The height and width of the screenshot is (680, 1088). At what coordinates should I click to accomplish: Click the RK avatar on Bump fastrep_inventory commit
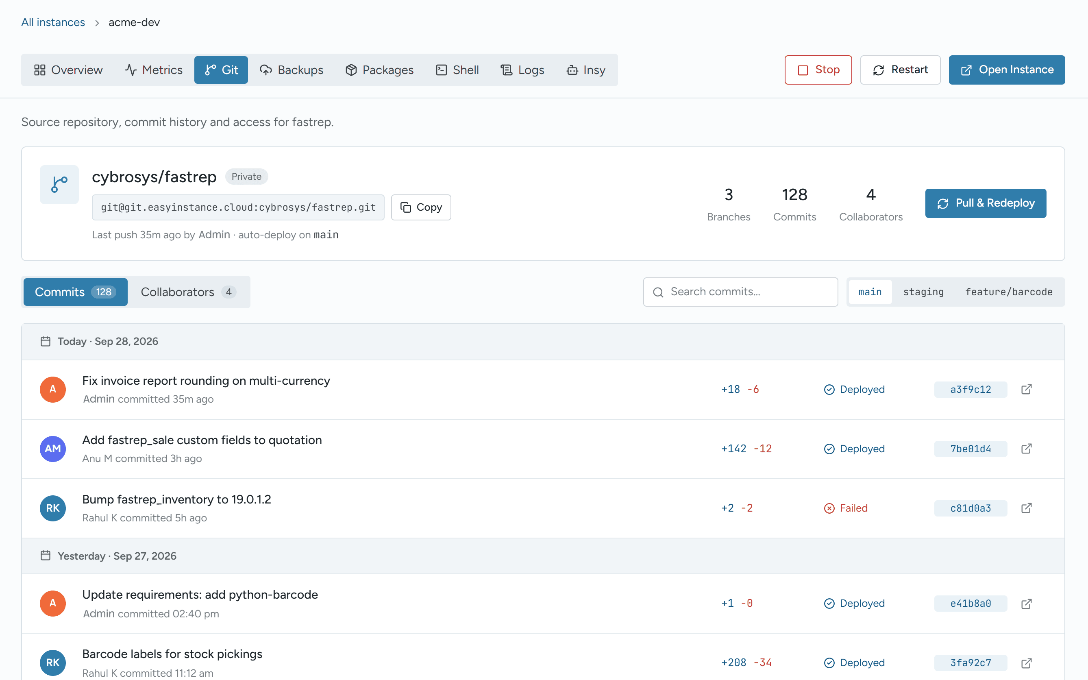[52, 508]
